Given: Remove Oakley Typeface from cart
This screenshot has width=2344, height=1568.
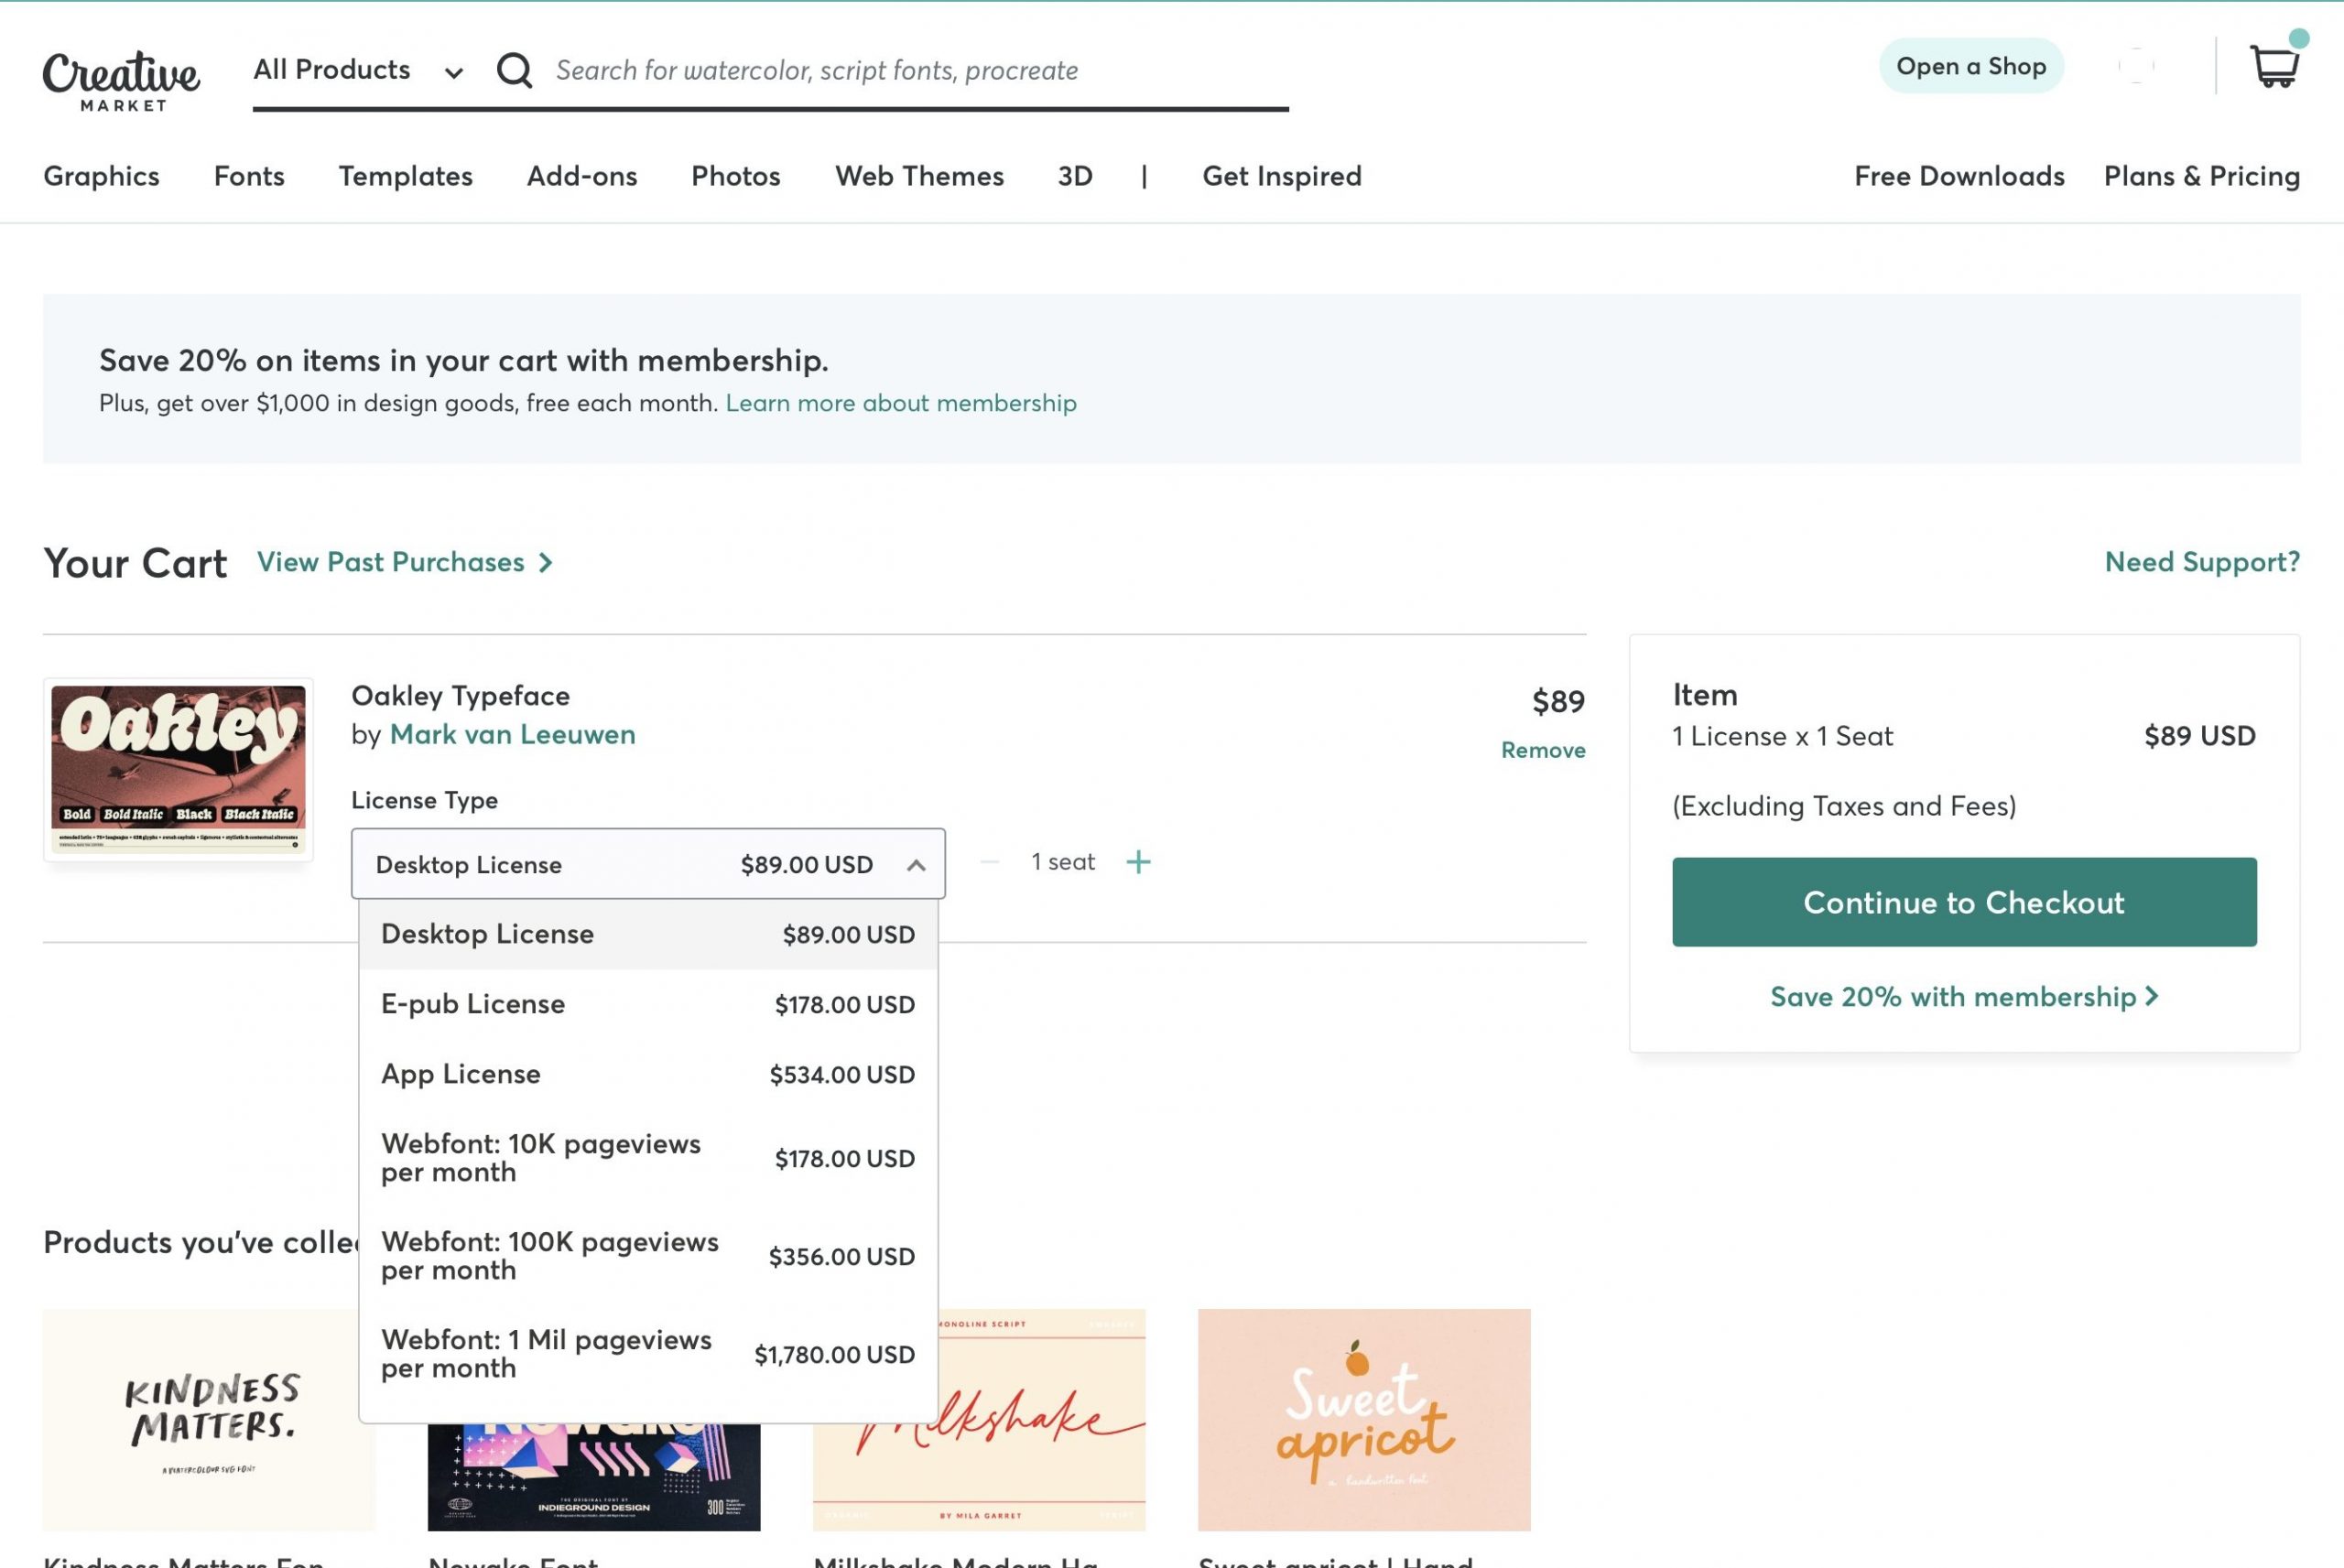Looking at the screenshot, I should (x=1543, y=750).
